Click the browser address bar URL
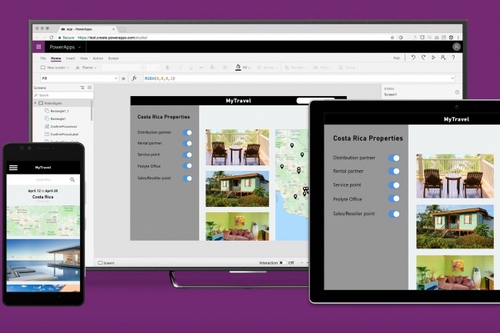The width and height of the screenshot is (500, 333). [112, 38]
